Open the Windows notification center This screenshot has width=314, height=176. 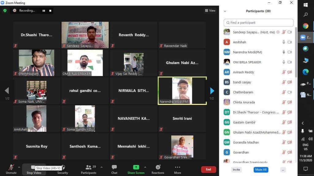[306, 169]
